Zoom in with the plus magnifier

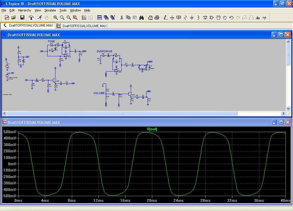pos(56,18)
